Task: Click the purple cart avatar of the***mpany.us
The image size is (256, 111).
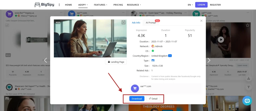Action: (x=9, y=14)
